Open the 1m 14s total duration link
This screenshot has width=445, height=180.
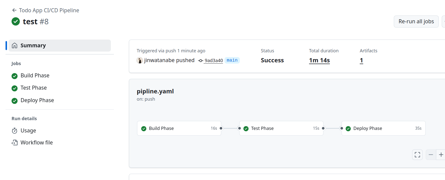[x=319, y=60]
